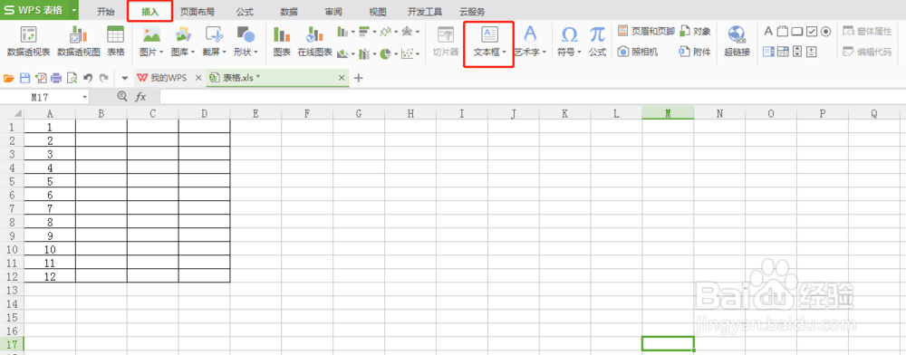Click the print icon
Viewport: 906px width, 355px height.
click(56, 78)
